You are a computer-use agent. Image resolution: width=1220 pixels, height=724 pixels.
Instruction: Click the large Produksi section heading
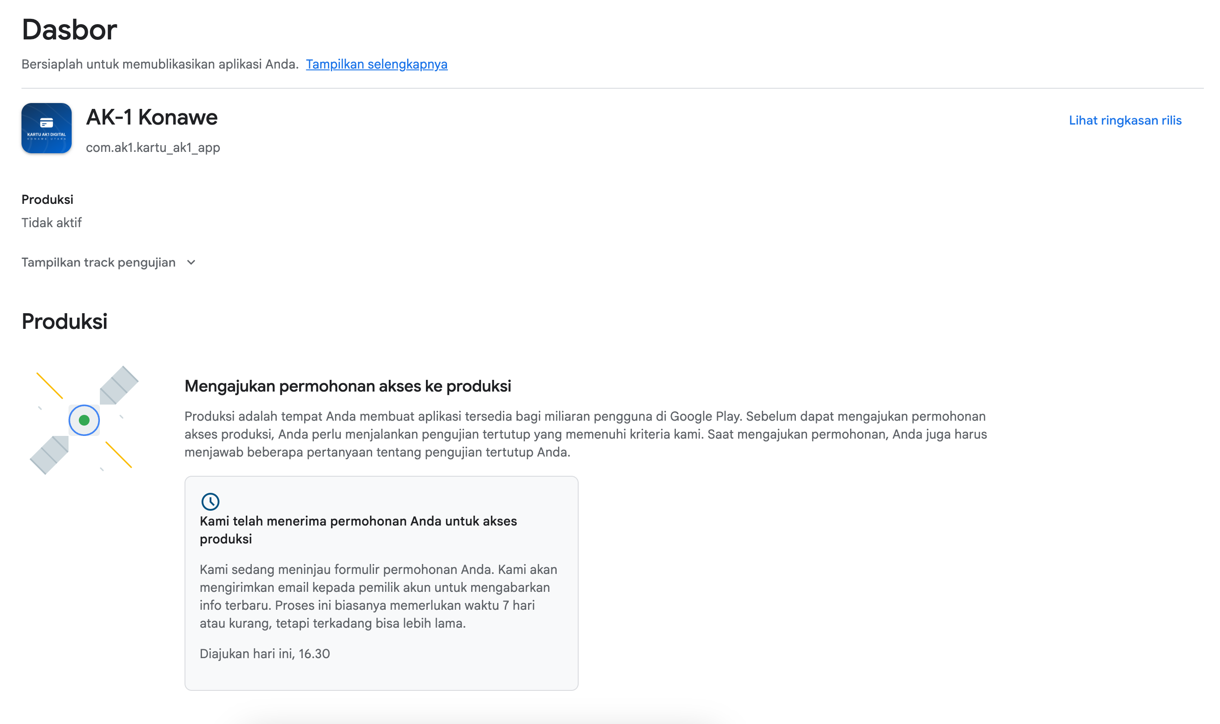(x=64, y=322)
